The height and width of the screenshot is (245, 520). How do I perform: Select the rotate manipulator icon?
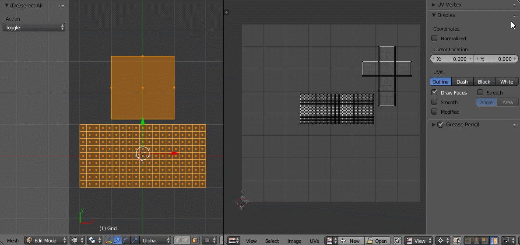coord(126,241)
